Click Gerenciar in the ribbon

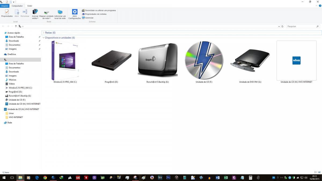tap(88, 18)
